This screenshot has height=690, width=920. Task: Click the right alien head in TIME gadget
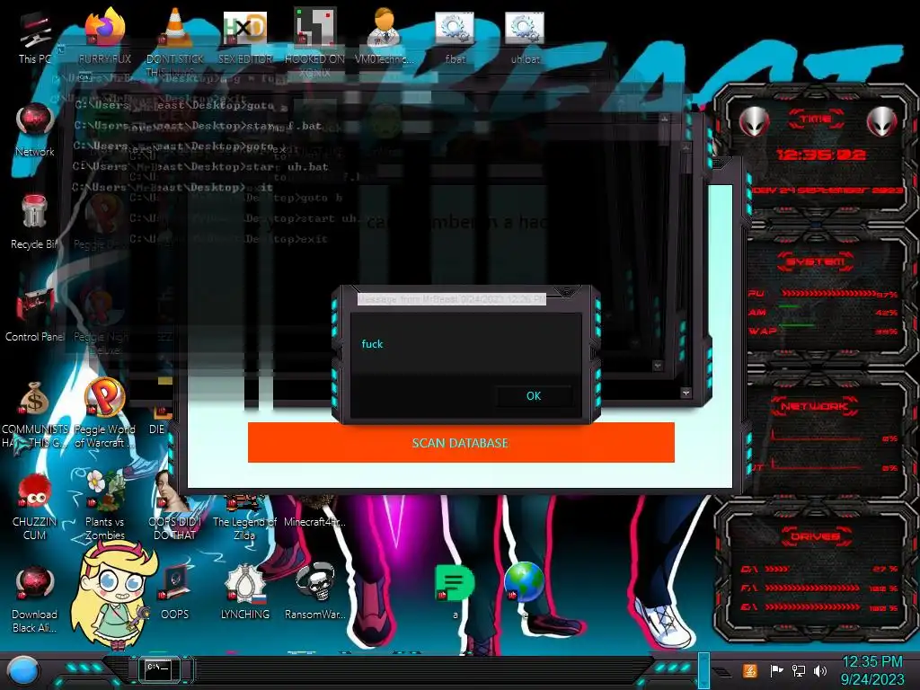click(x=882, y=122)
